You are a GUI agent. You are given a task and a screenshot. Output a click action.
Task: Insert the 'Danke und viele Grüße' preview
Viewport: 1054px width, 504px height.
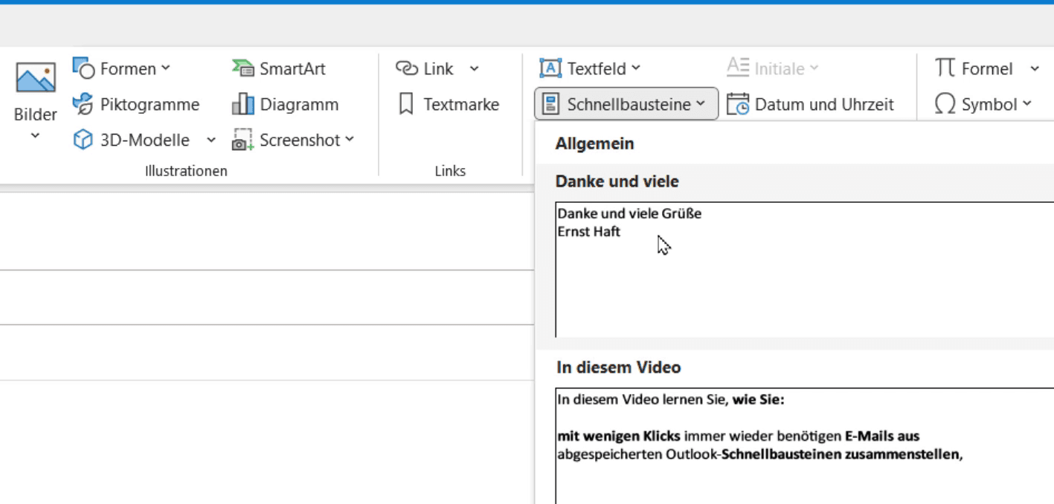click(805, 269)
